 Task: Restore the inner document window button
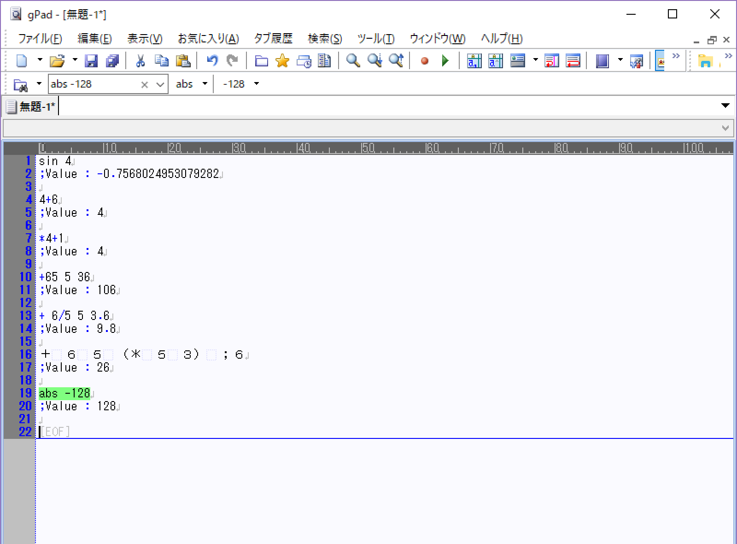pyautogui.click(x=712, y=40)
